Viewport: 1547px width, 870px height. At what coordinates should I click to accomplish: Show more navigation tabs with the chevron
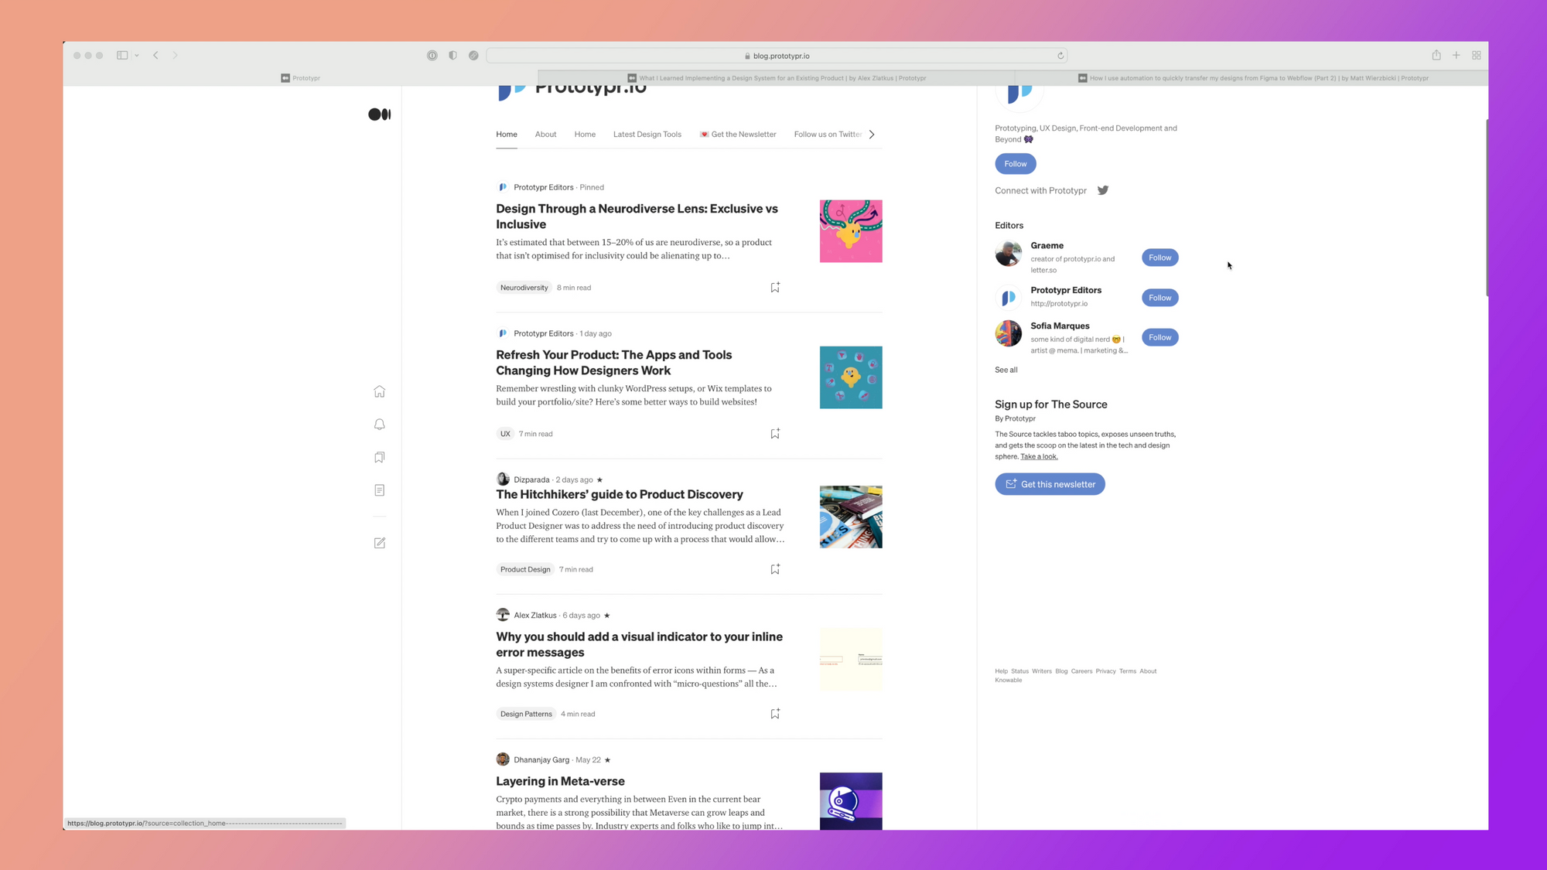872,135
